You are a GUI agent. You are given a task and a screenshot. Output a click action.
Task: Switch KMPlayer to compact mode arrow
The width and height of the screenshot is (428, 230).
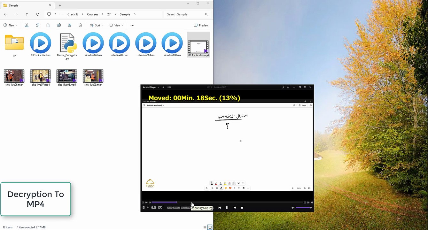[x=288, y=87]
